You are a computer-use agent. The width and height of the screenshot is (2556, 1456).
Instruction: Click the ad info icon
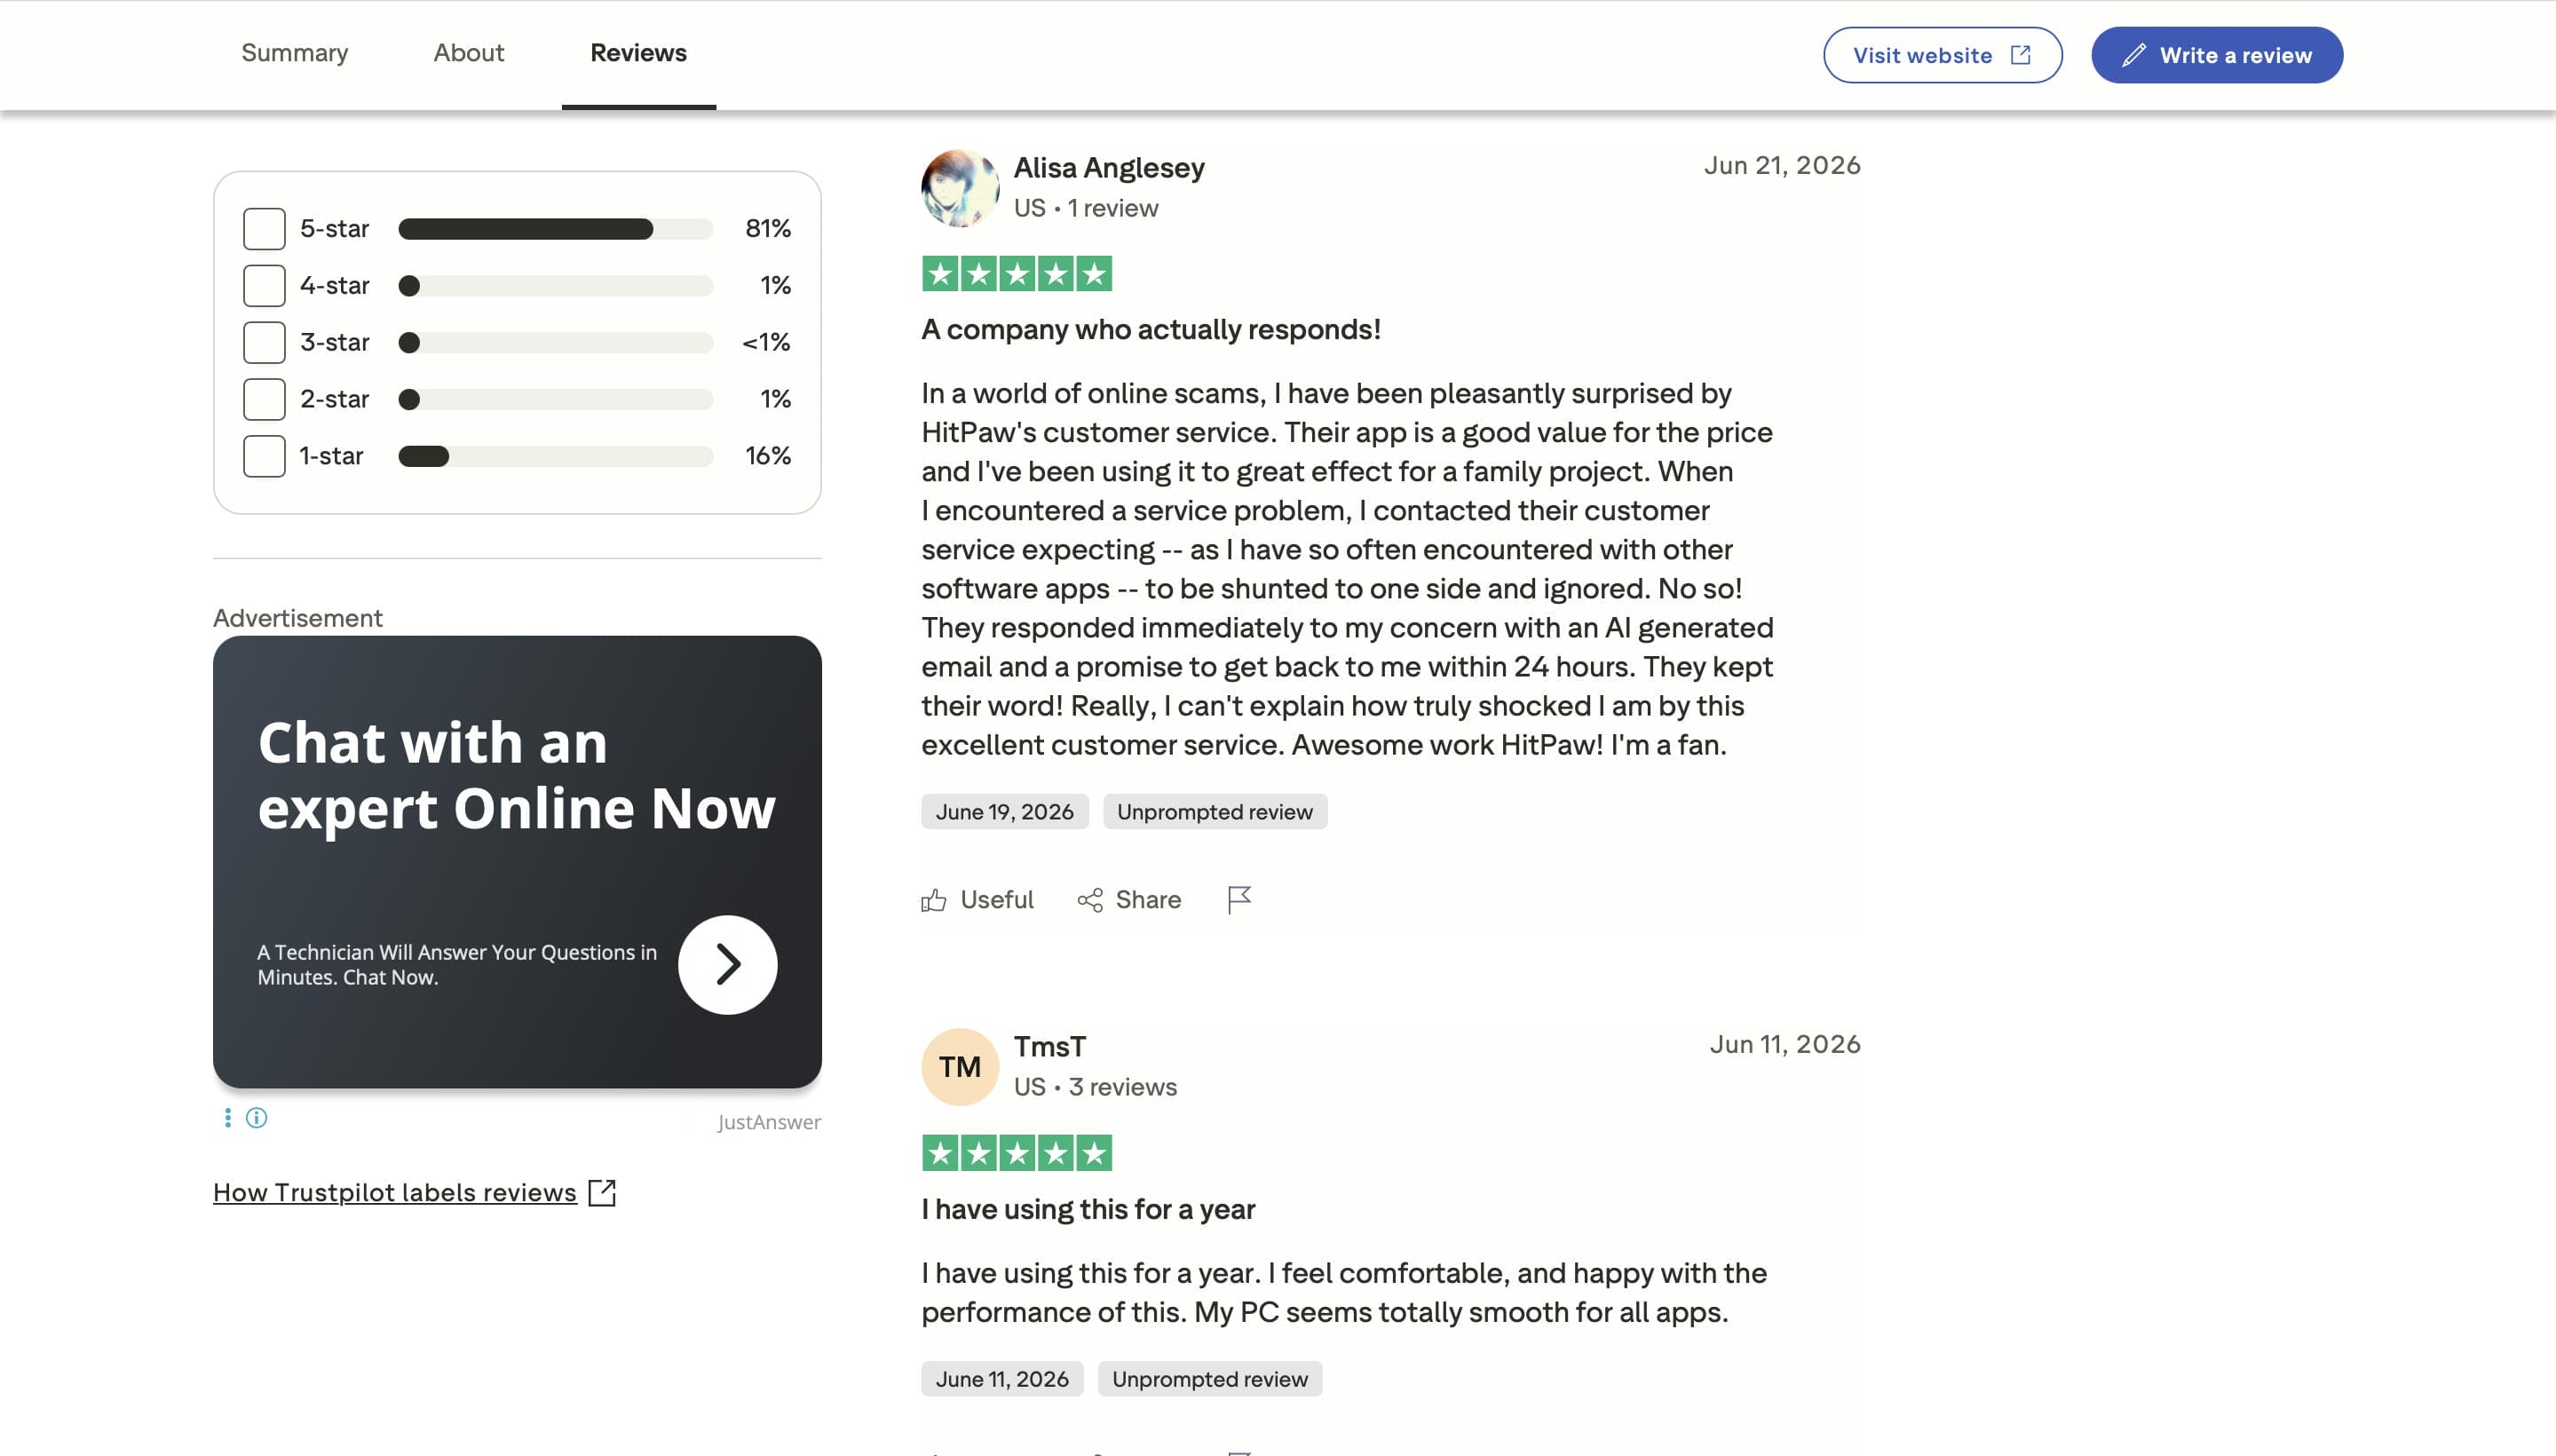point(257,1118)
